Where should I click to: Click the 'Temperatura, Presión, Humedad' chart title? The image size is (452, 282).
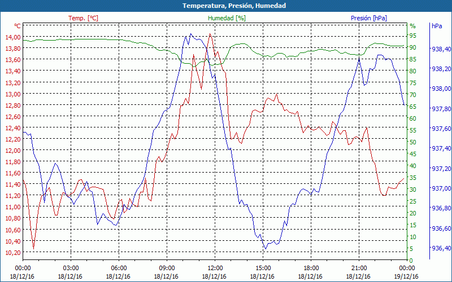point(234,6)
